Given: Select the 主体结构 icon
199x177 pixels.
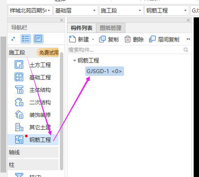Looking at the screenshot, I should (19, 90).
